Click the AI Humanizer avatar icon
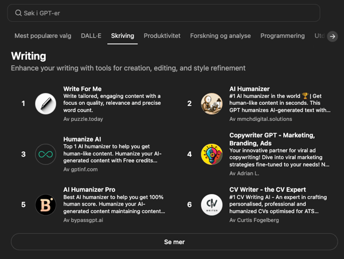 click(x=212, y=104)
